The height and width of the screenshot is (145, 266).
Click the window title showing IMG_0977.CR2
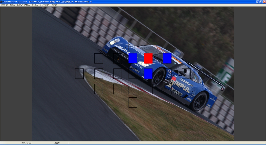47,2
